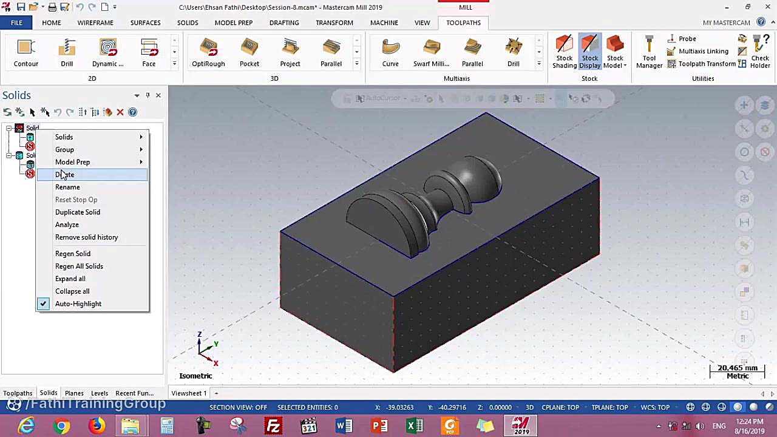This screenshot has height=437, width=777.
Task: Switch to the WIREFRAME ribbon tab
Action: coord(95,22)
